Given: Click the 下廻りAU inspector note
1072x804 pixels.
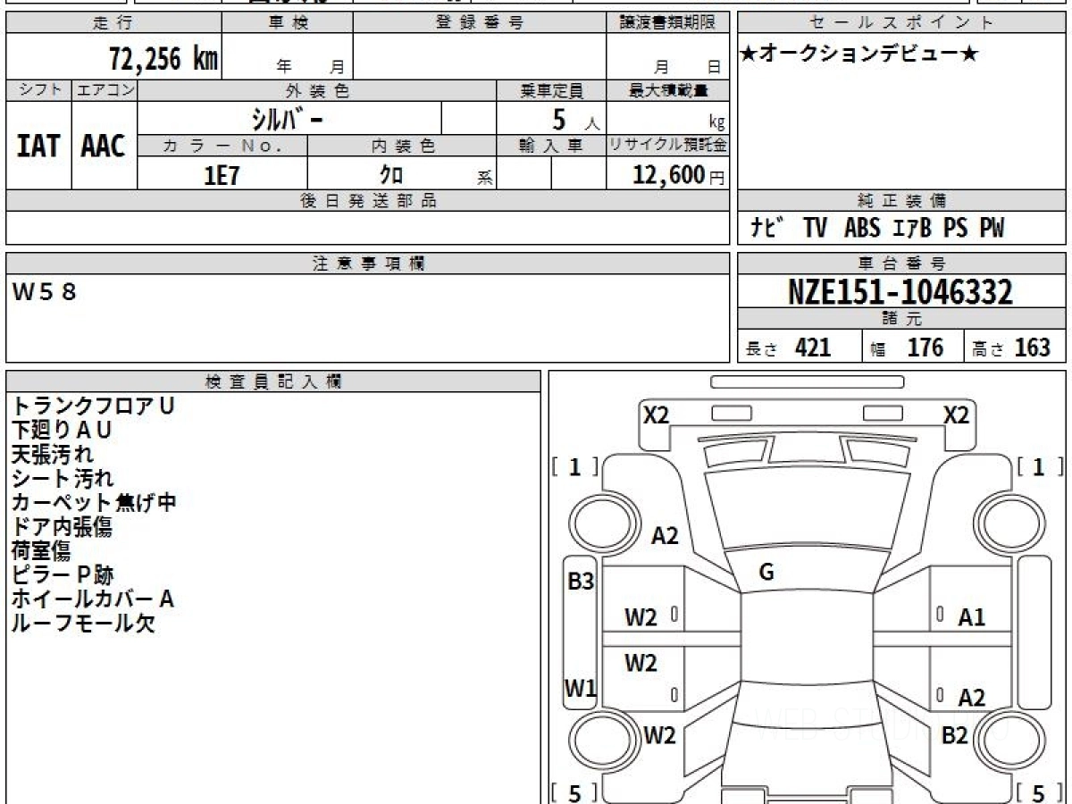Looking at the screenshot, I should pyautogui.click(x=62, y=431).
